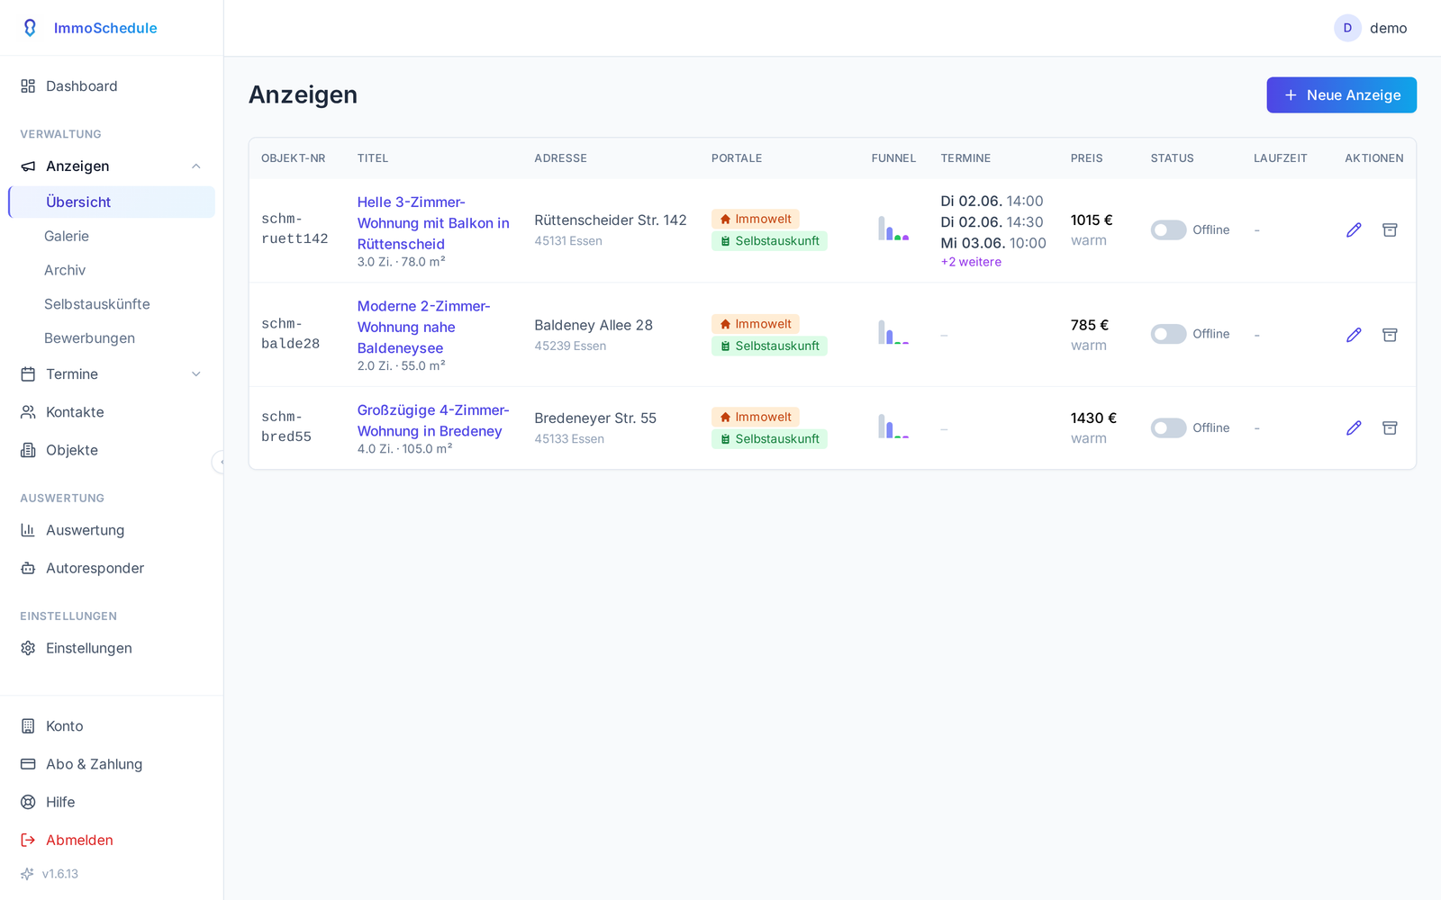The width and height of the screenshot is (1441, 900).
Task: Click the Immowelt portal badge for schm-bred55
Action: 755,417
